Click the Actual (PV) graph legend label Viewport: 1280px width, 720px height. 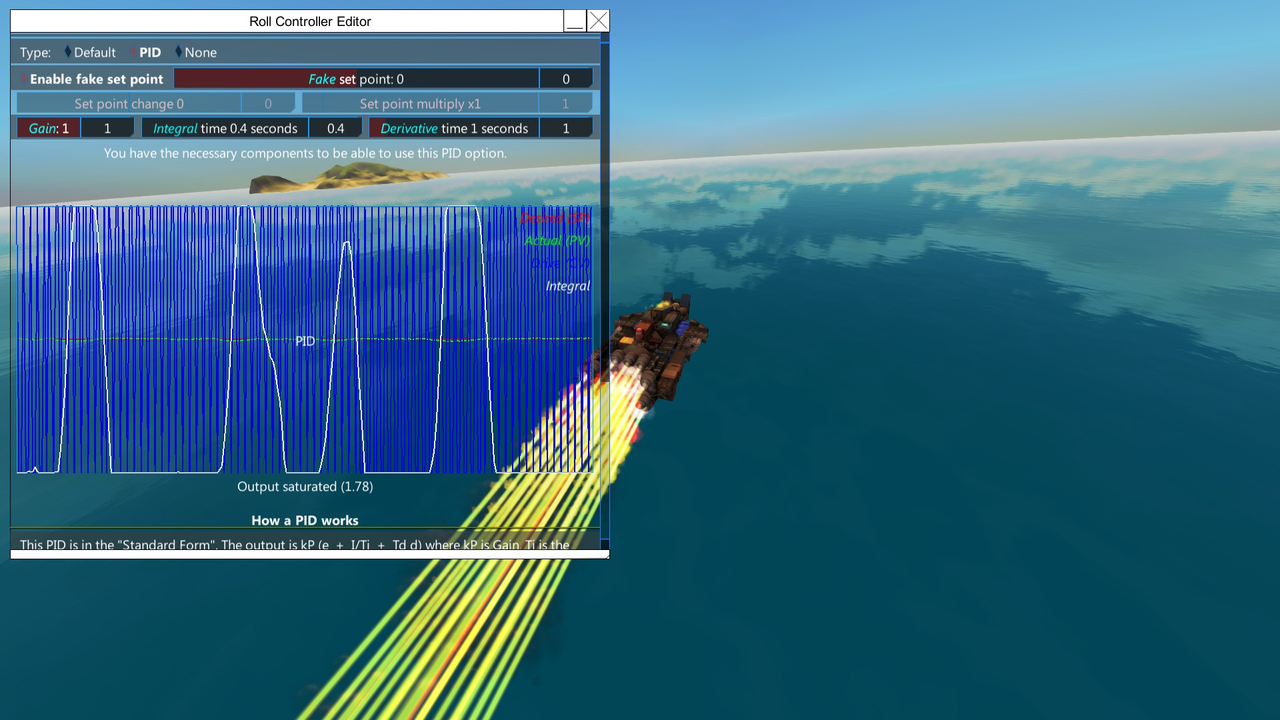[557, 241]
